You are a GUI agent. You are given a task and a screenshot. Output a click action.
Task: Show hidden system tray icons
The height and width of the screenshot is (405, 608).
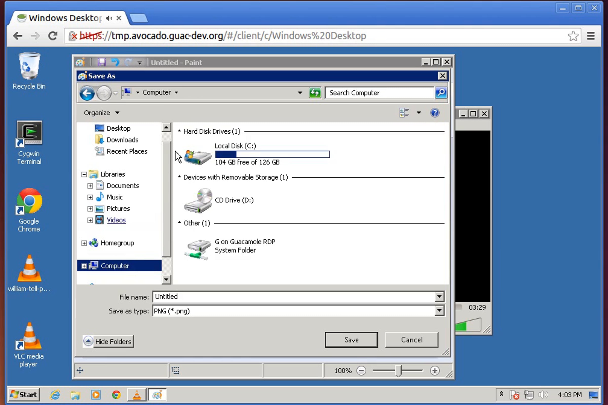click(501, 394)
